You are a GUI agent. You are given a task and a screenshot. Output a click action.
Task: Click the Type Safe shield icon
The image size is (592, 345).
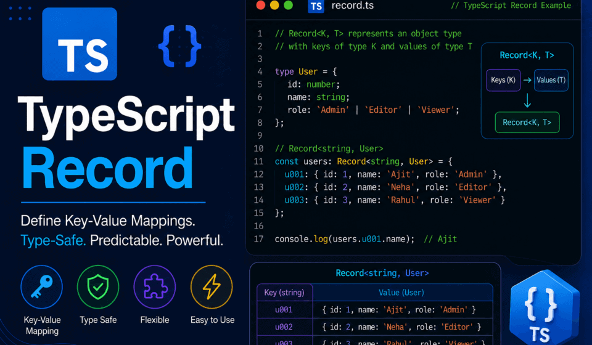pos(98,287)
